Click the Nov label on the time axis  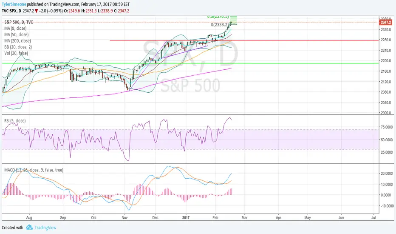click(x=124, y=217)
